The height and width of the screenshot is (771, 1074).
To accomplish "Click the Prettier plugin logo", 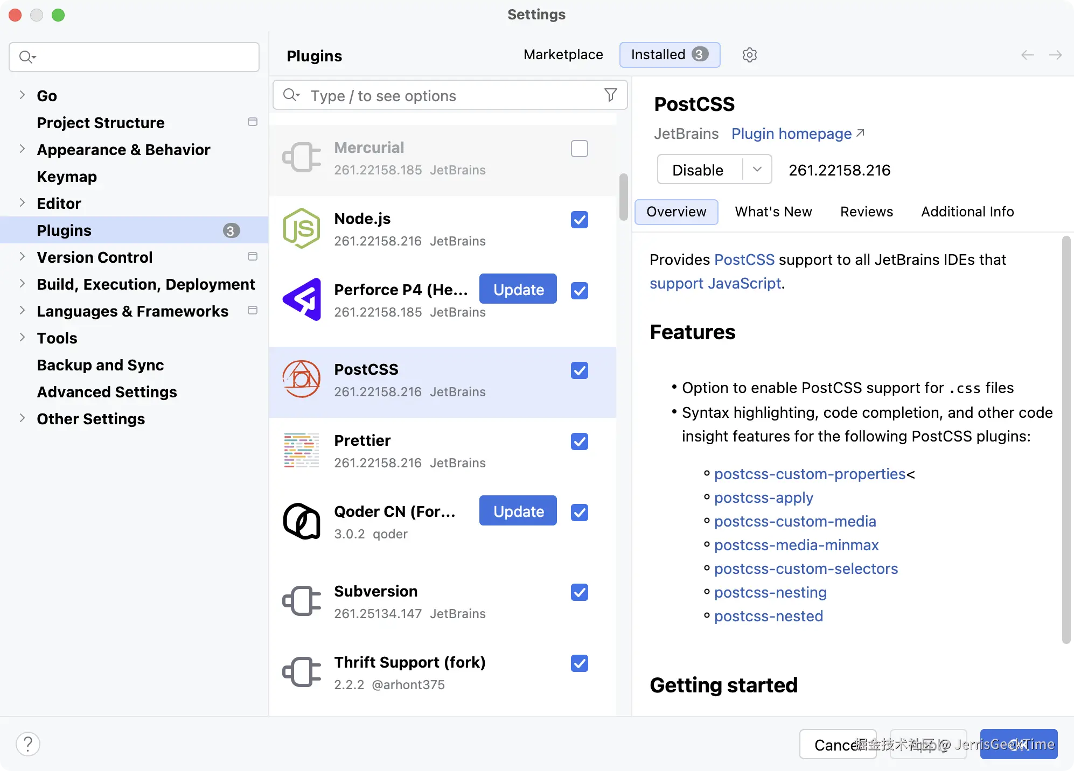I will point(302,450).
